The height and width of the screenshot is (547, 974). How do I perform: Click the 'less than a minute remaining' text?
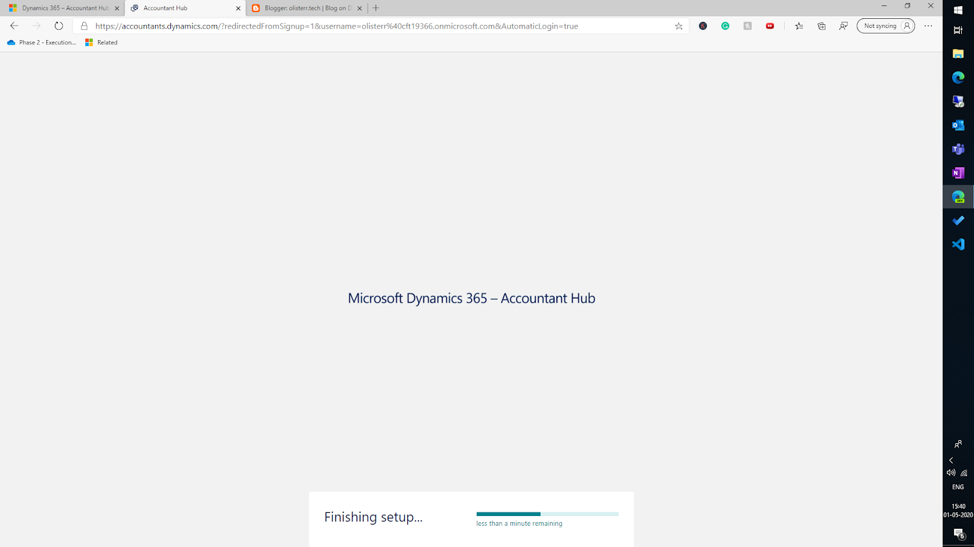click(519, 524)
